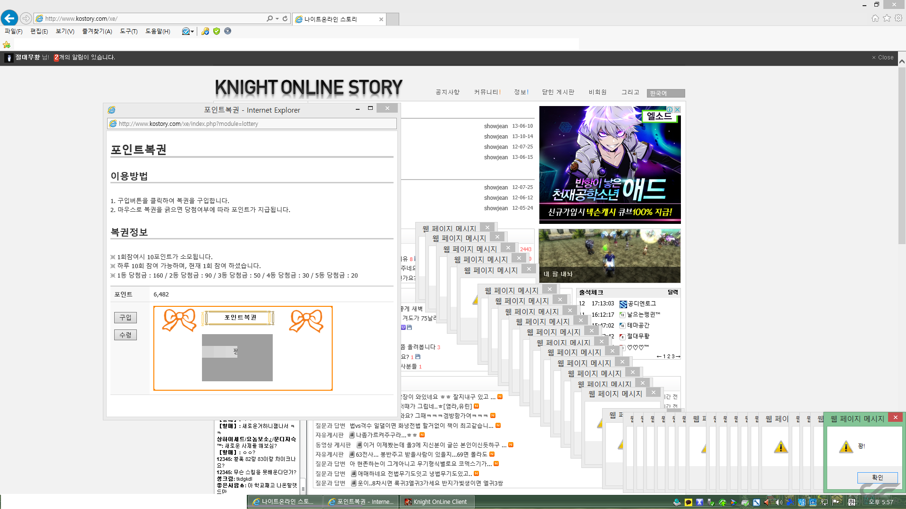Click the yellow KakaoTalk tray icon
Viewport: 906px width, 509px height.
688,502
